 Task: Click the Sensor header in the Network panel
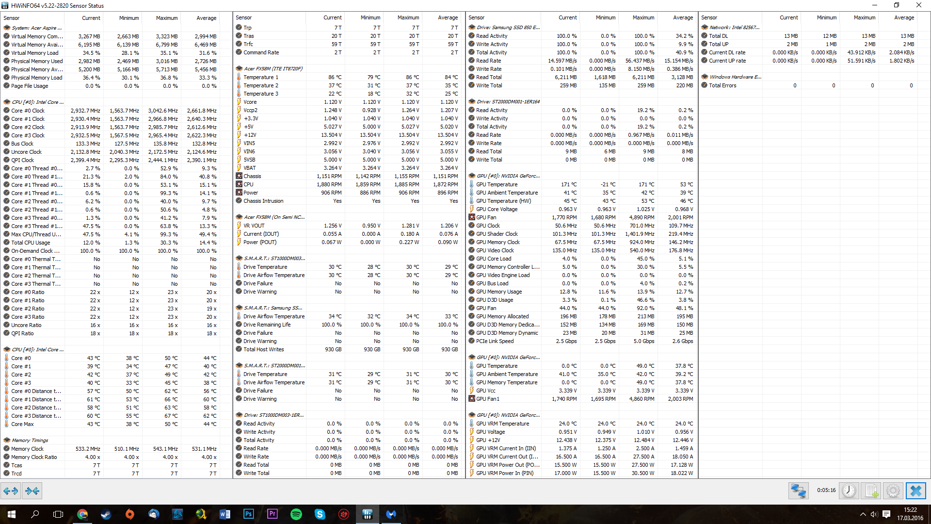click(x=709, y=17)
